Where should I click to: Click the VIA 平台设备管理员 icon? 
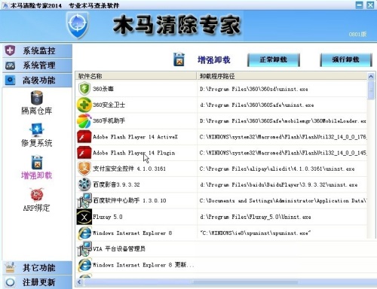point(84,248)
